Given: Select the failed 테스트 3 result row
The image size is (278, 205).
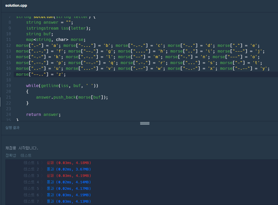Looking at the screenshot, I should point(69,176).
